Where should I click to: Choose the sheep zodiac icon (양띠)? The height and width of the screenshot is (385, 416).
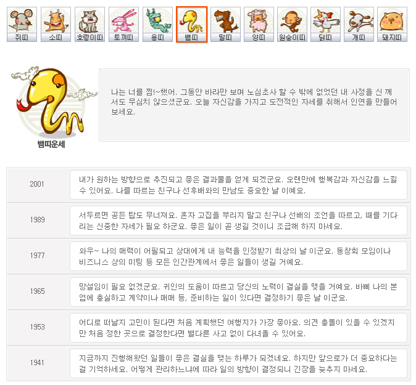259,25
